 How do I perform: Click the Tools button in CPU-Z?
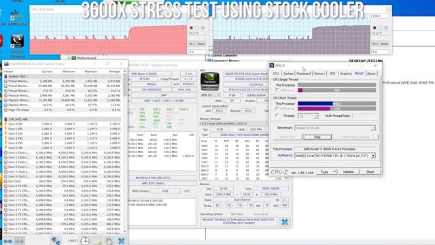(324, 171)
